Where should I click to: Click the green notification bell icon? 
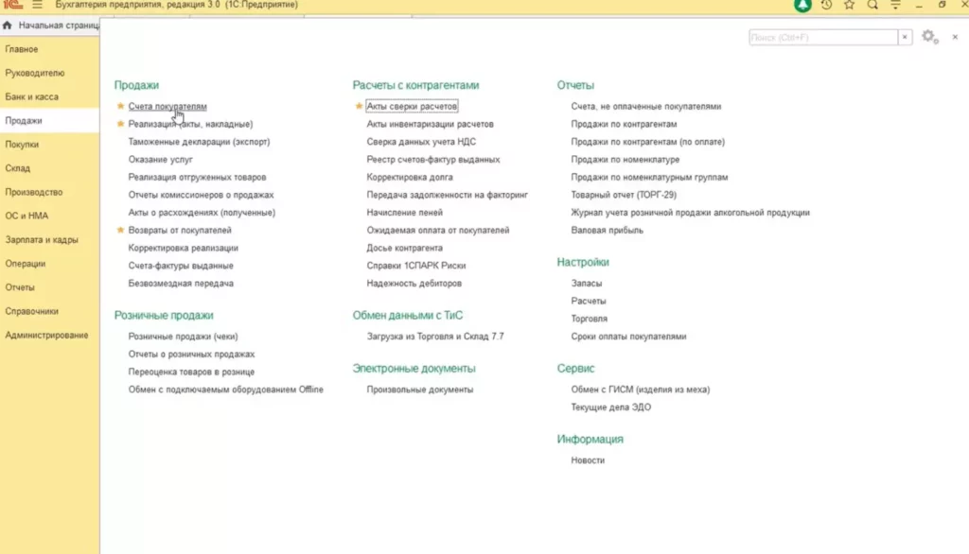pos(803,6)
